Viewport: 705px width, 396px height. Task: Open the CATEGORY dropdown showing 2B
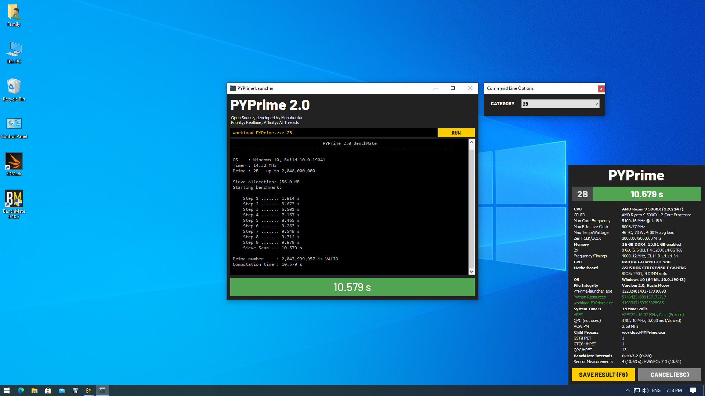[560, 104]
